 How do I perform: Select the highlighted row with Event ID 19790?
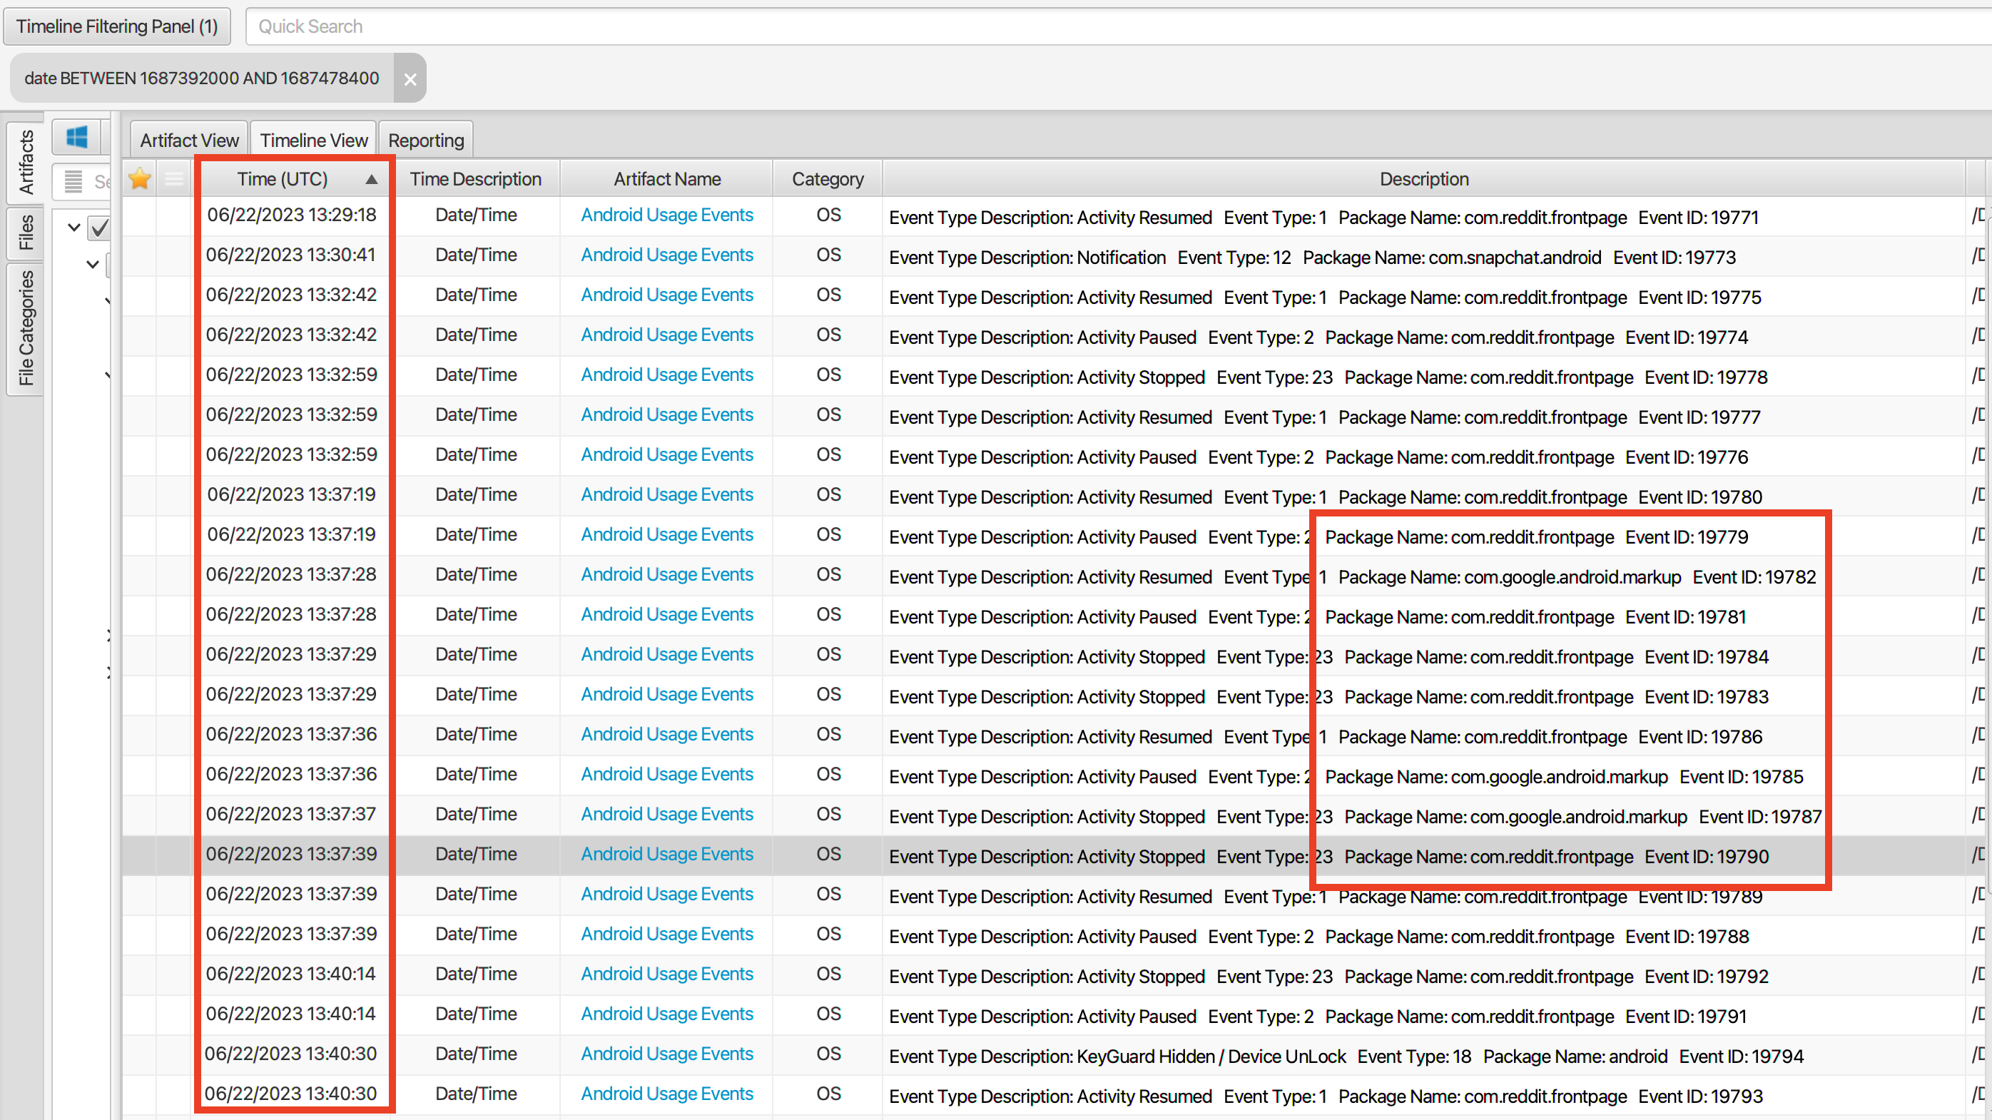[1328, 857]
